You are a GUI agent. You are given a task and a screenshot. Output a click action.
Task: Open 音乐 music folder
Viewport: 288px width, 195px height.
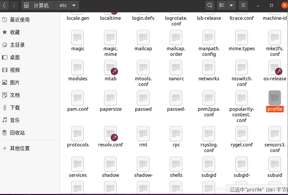[30, 120]
